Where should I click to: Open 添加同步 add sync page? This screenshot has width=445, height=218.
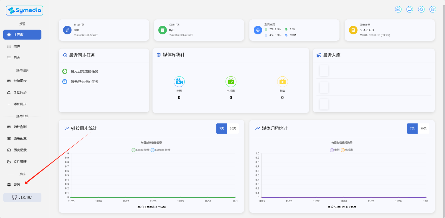(x=22, y=104)
